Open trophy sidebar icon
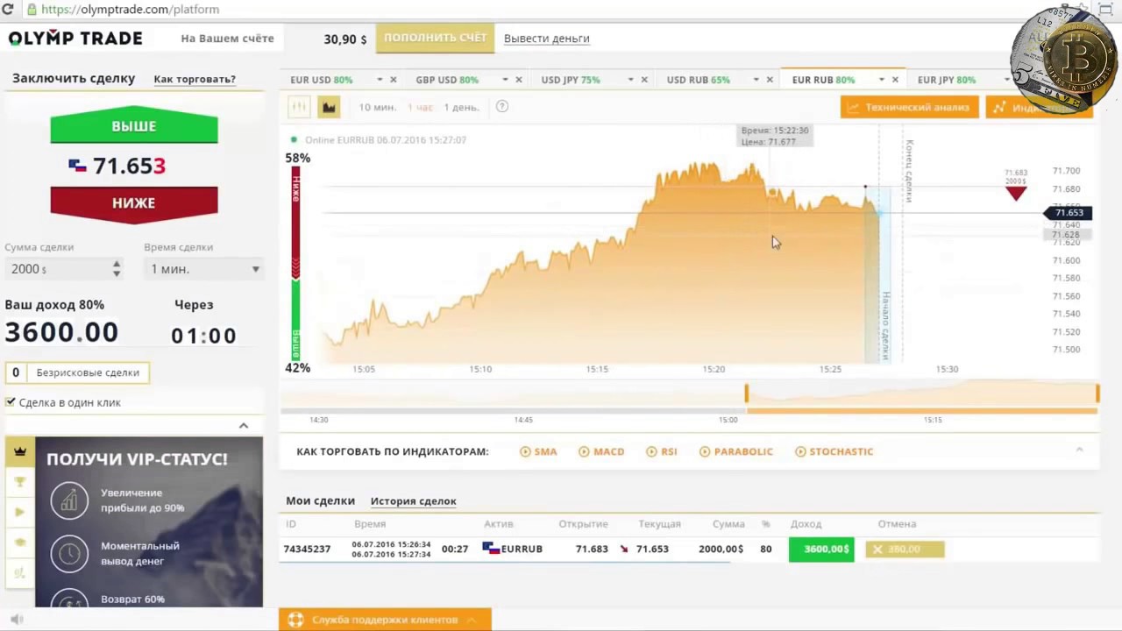 [x=20, y=482]
